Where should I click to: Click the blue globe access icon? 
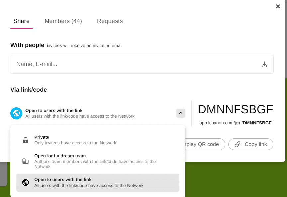(16, 113)
